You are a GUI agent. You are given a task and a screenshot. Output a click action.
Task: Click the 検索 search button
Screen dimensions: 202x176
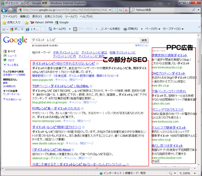144,40
